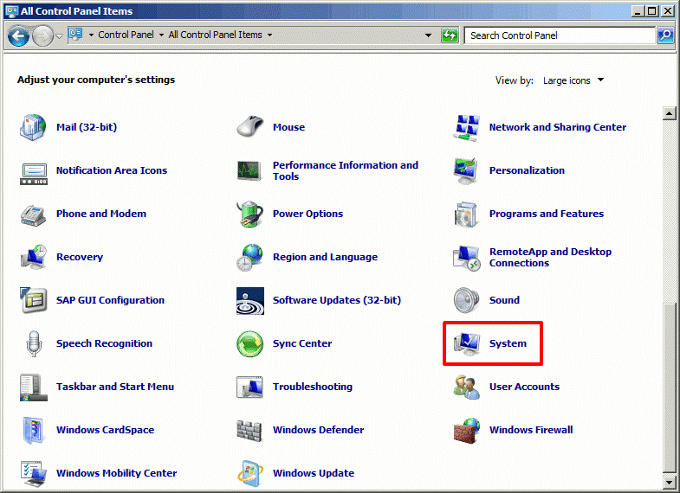Image resolution: width=680 pixels, height=493 pixels.
Task: Expand the address bar history dropdown
Action: tap(428, 35)
